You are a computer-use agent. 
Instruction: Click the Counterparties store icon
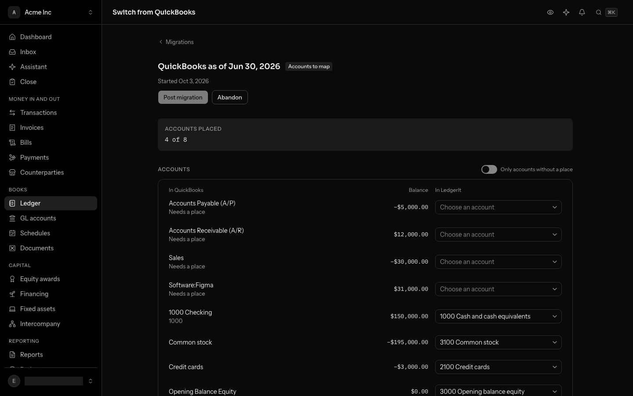[12, 172]
